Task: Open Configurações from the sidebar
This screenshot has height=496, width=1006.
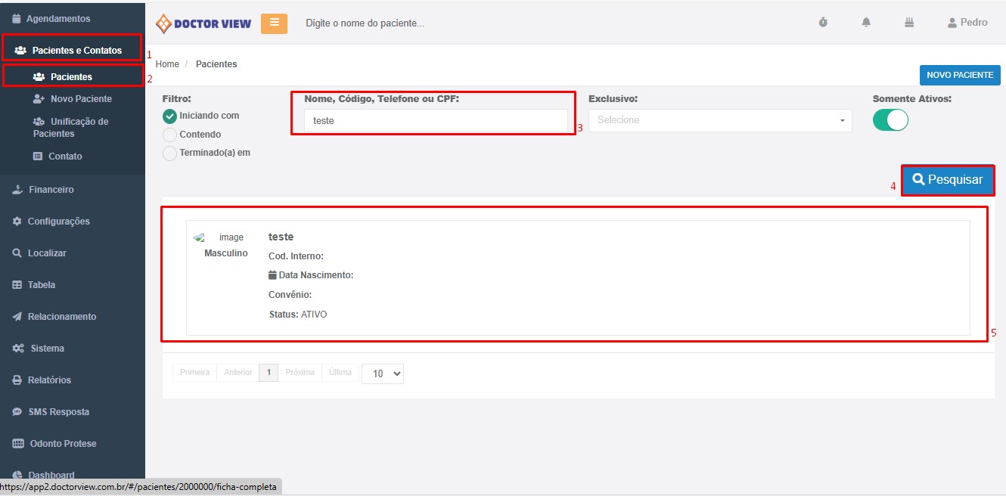Action: click(58, 222)
